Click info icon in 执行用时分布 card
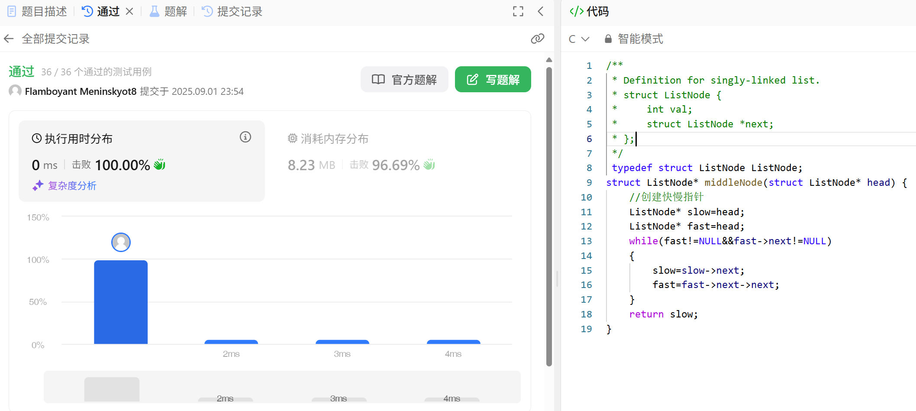Screen dimensions: 916x411 click(245, 137)
